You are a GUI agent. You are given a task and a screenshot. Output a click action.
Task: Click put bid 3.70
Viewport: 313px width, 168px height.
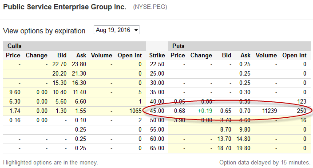click(226, 120)
